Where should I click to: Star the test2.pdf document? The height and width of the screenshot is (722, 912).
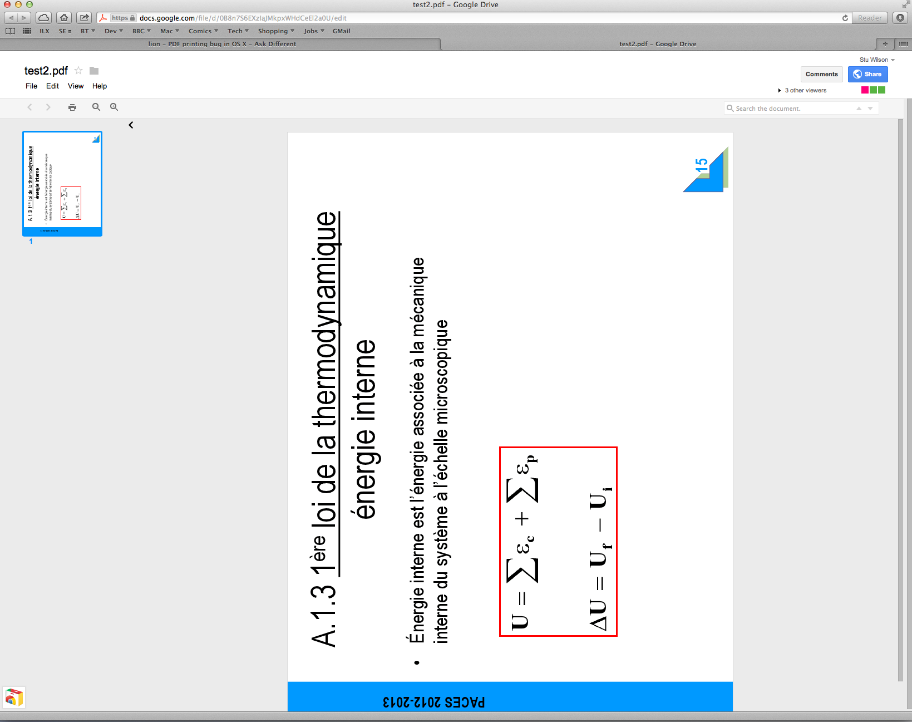pyautogui.click(x=78, y=71)
